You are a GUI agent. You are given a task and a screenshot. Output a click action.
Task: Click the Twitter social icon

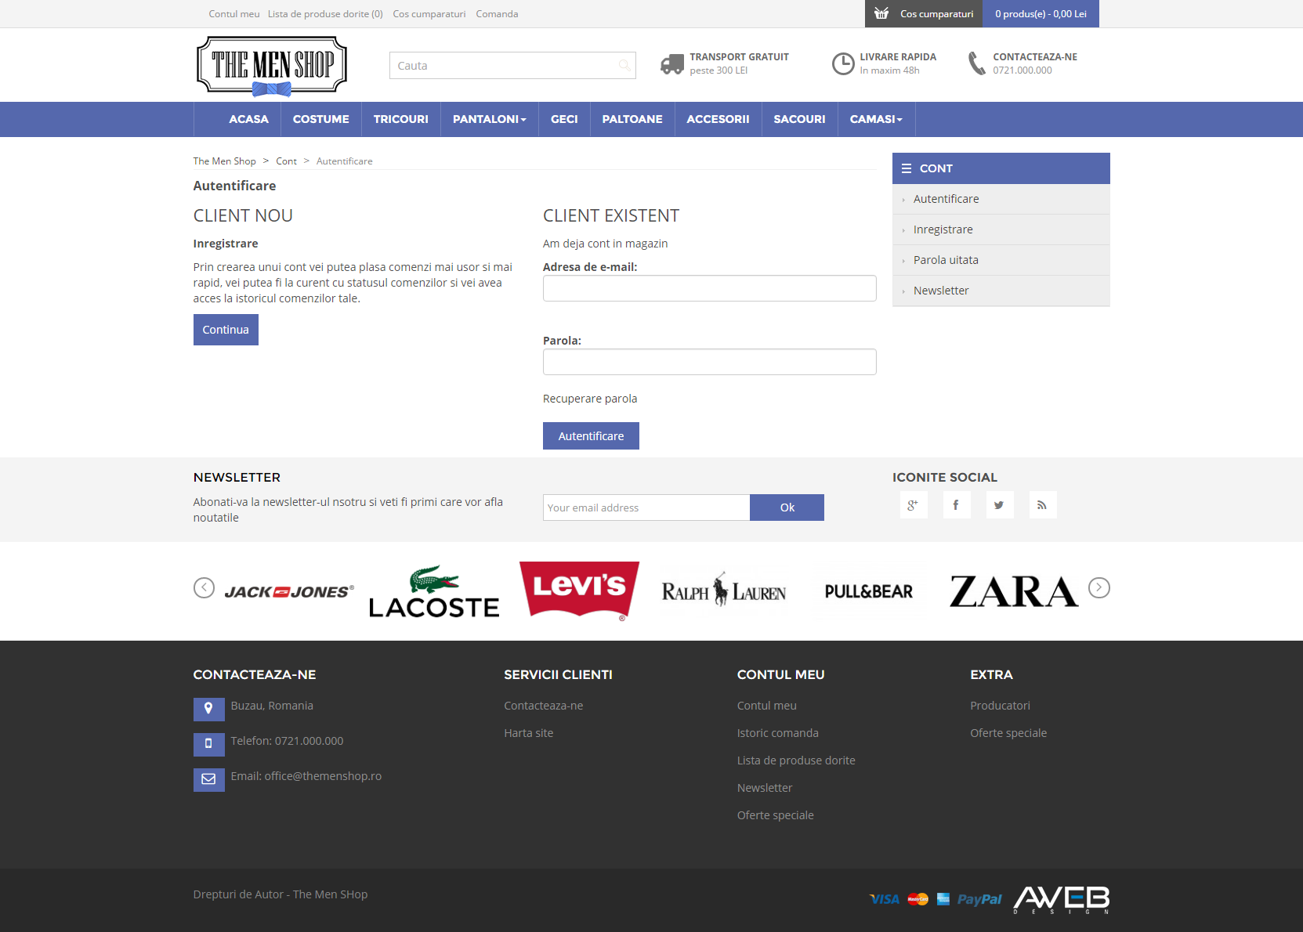[999, 505]
